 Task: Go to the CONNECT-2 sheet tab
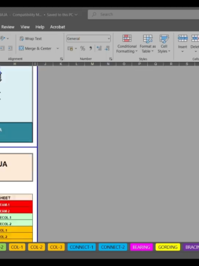(x=113, y=247)
